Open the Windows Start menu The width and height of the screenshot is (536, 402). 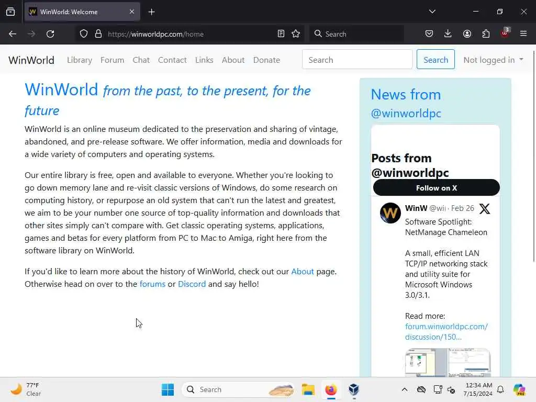click(x=167, y=389)
